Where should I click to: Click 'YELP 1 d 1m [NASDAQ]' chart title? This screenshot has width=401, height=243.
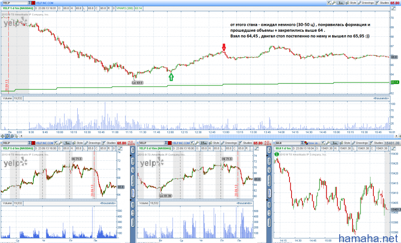[18, 8]
